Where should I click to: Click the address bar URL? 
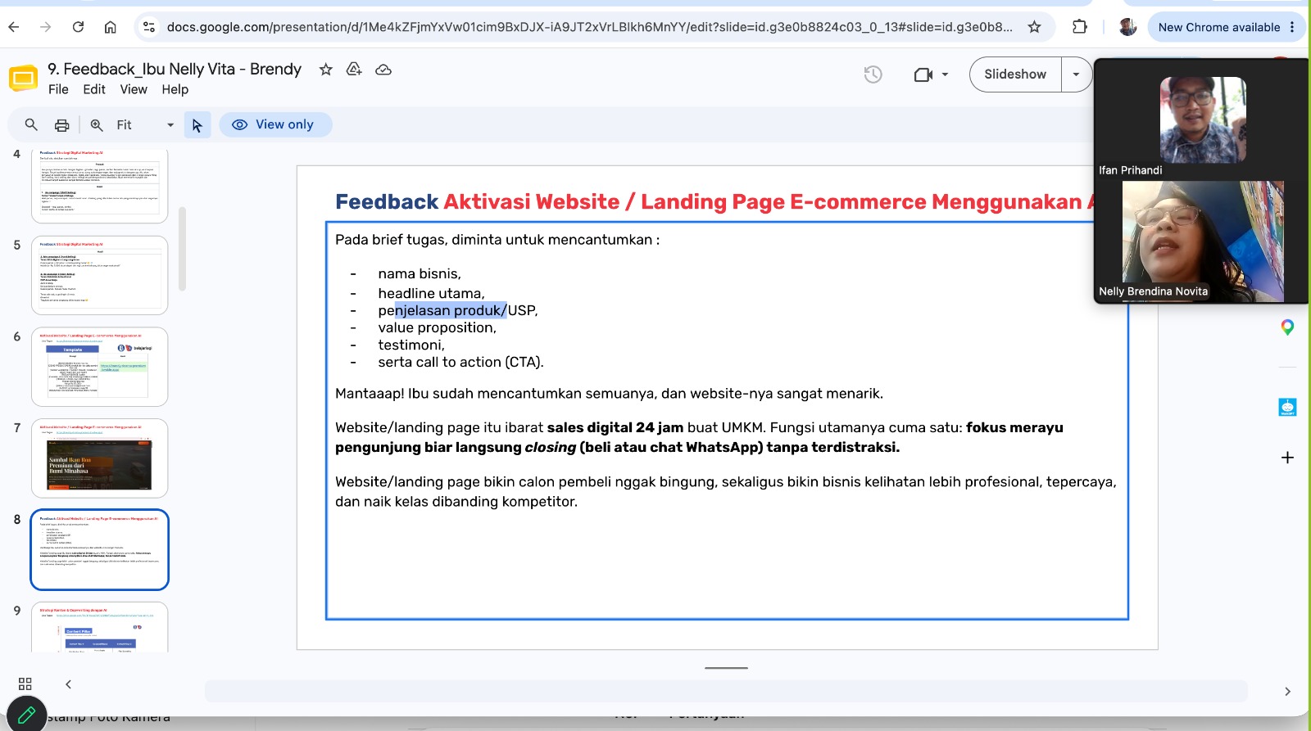point(589,27)
